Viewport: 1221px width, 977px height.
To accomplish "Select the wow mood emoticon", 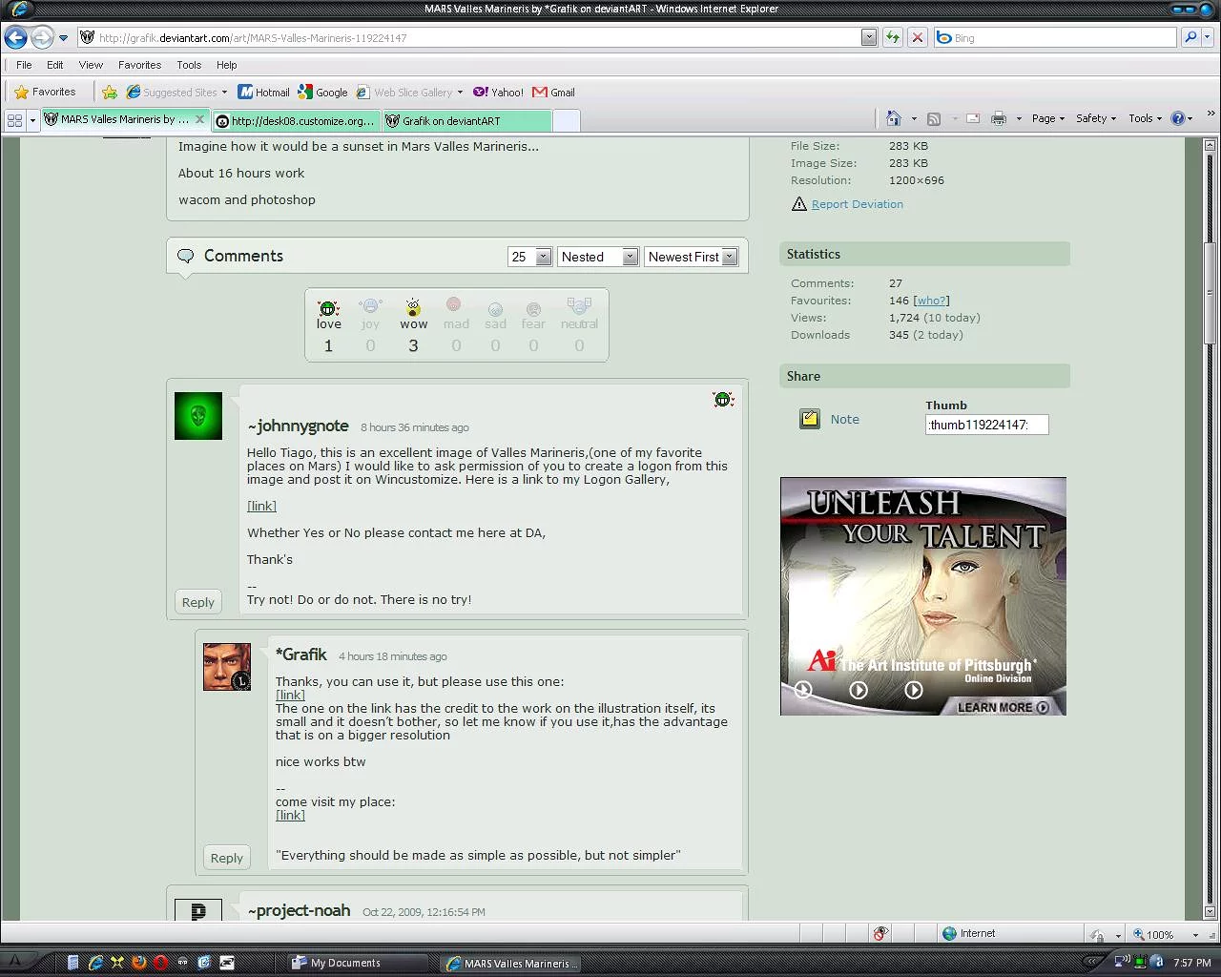I will [413, 308].
